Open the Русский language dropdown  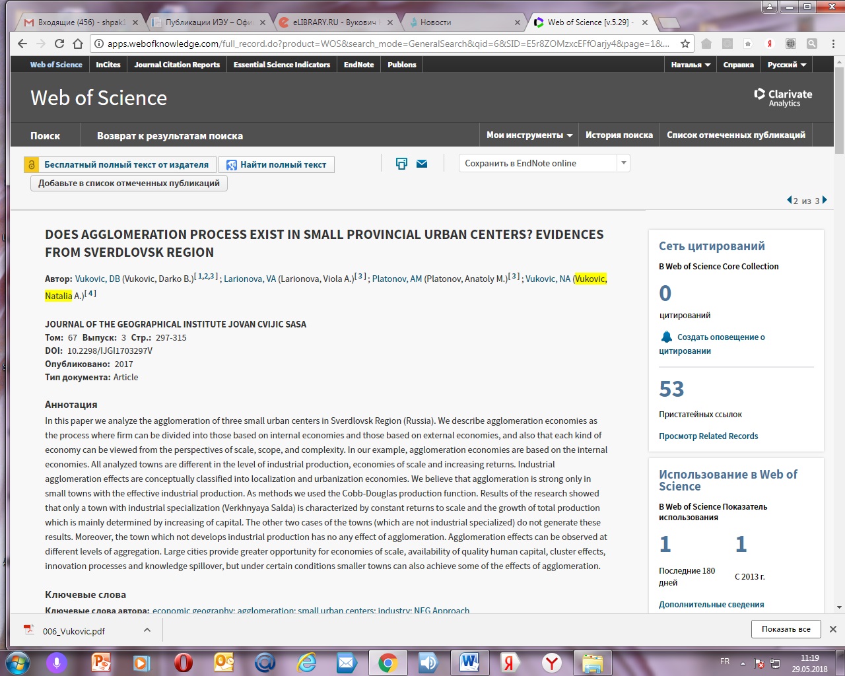pyautogui.click(x=787, y=65)
